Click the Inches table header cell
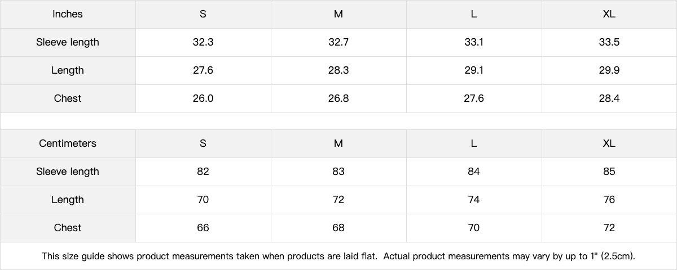 pos(68,14)
